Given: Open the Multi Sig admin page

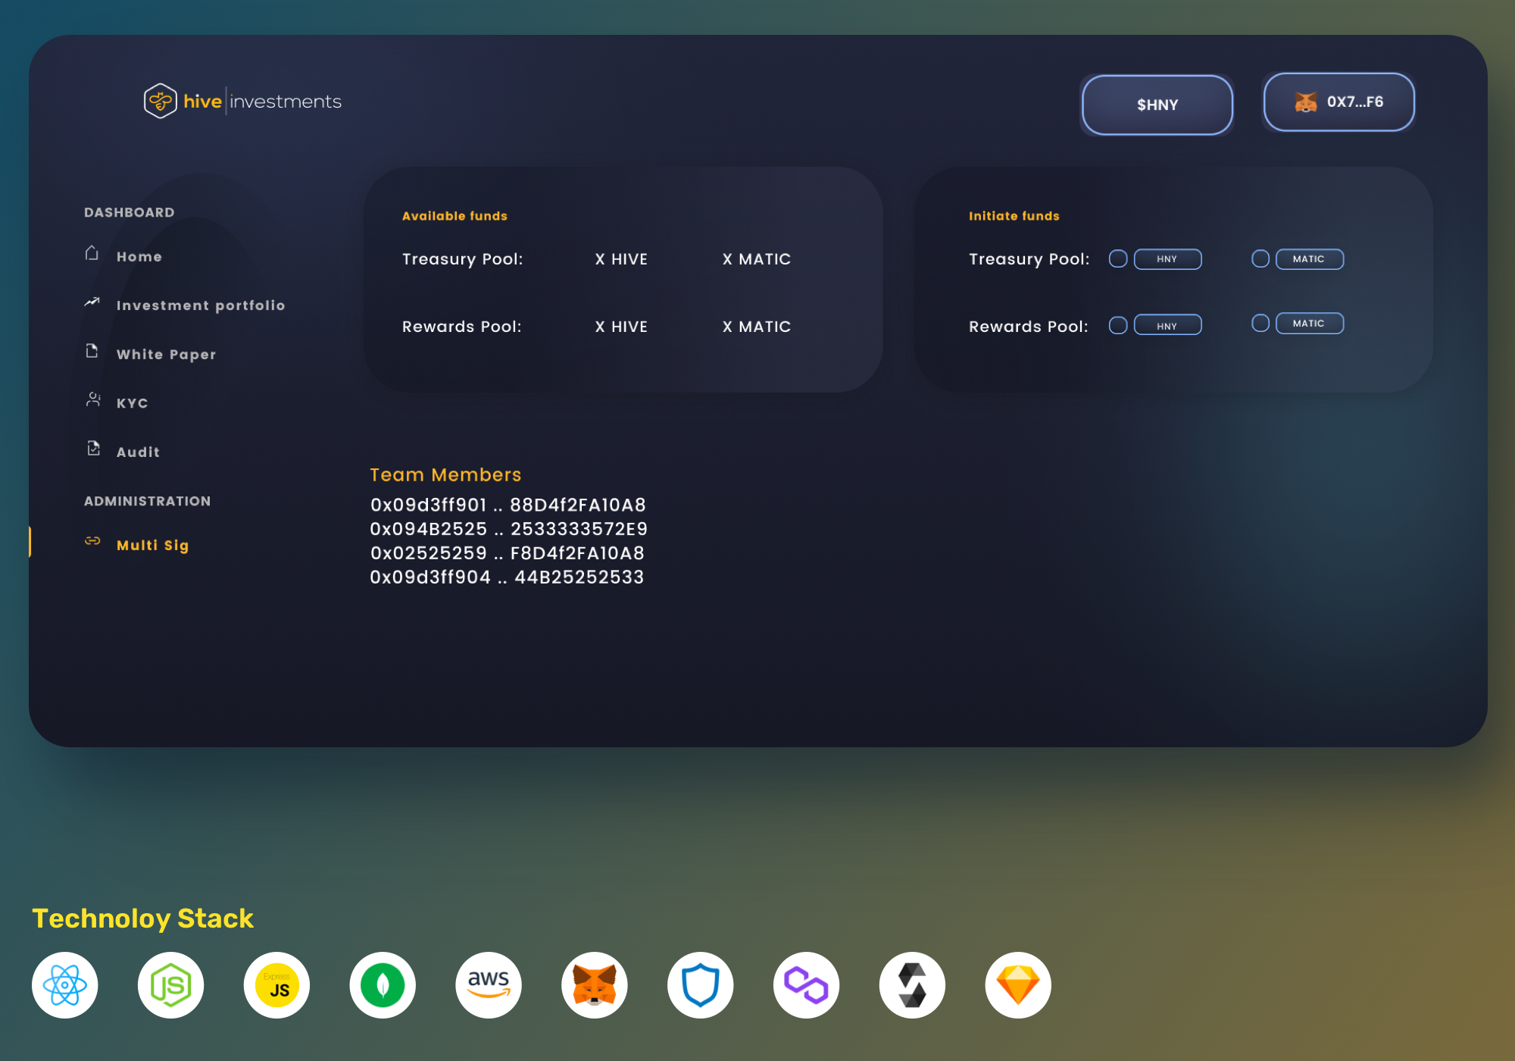Looking at the screenshot, I should [152, 545].
